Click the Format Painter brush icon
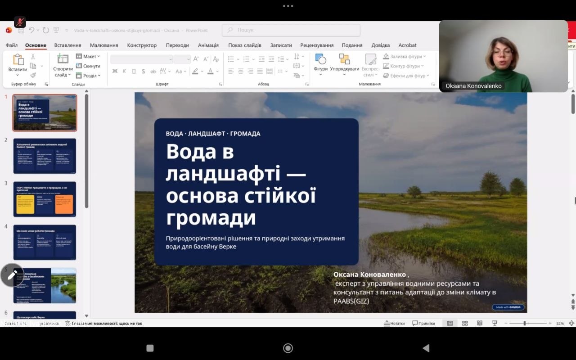The width and height of the screenshot is (576, 360). pyautogui.click(x=33, y=76)
